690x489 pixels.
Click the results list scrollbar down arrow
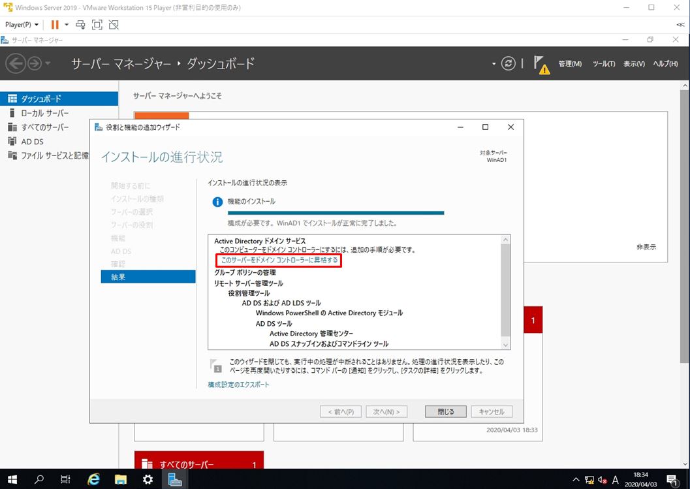[x=506, y=345]
